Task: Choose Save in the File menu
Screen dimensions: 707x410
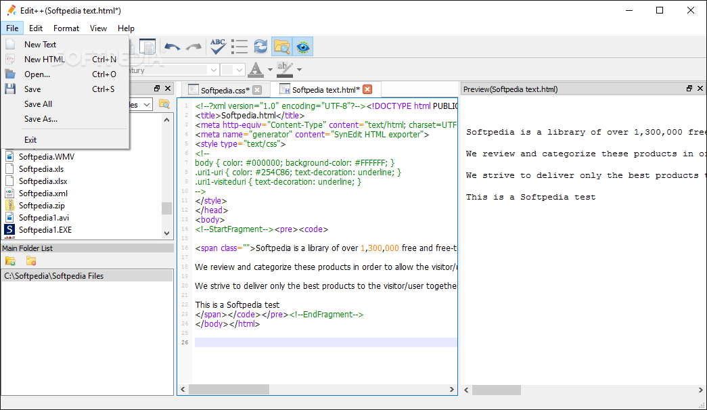Action: pyautogui.click(x=66, y=89)
